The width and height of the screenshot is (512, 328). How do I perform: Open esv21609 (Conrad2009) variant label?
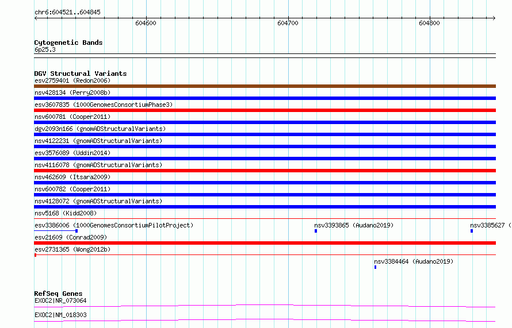[x=71, y=237]
